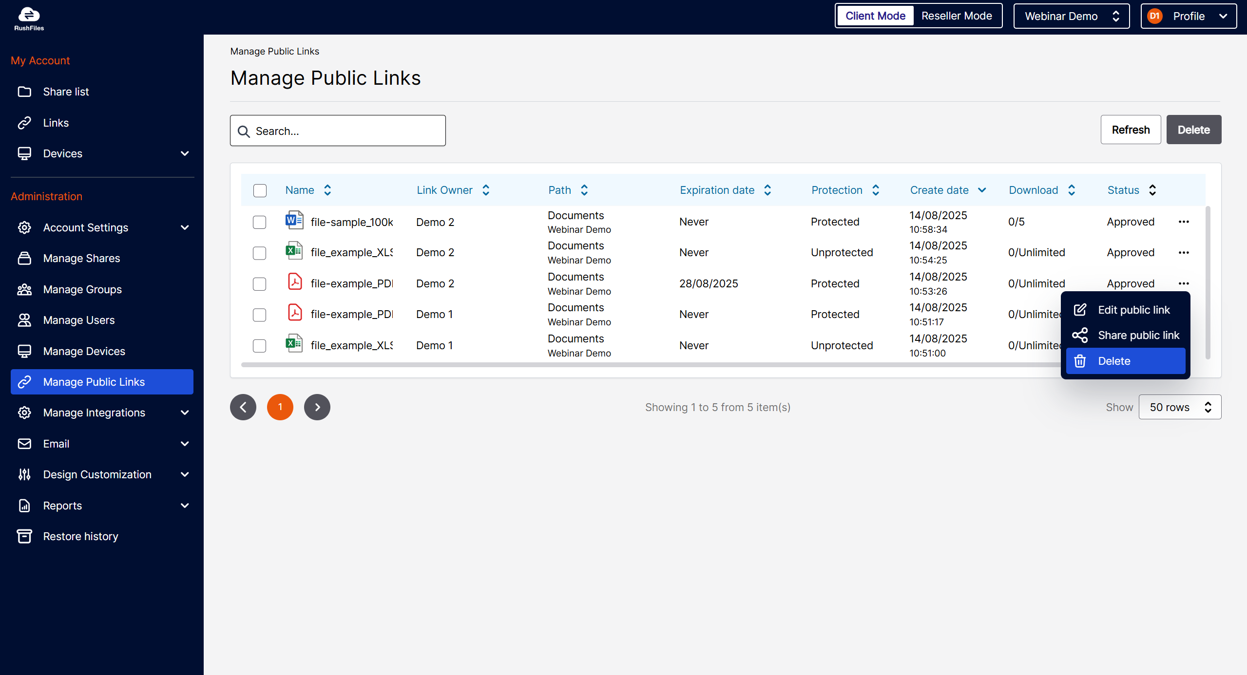Open three-dot menu for first row

pos(1184,222)
